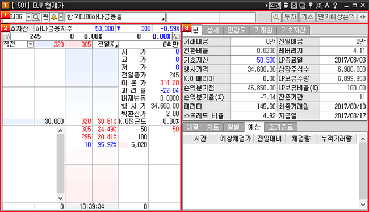Click the overlapping windows icon in title bar
The width and height of the screenshot is (369, 212).
[303, 5]
